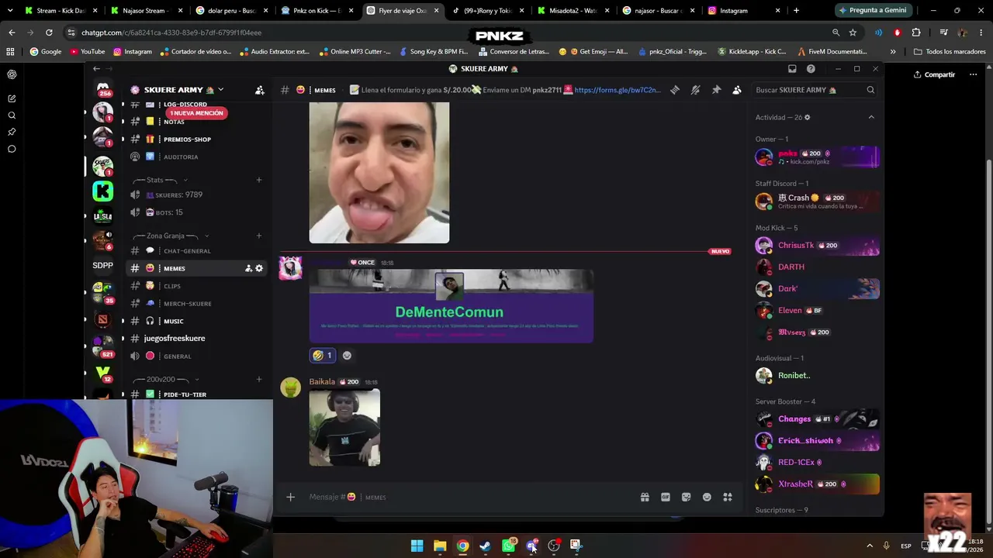The image size is (993, 558).
Task: Open Baikala's posted image thumbnail
Action: click(x=344, y=428)
